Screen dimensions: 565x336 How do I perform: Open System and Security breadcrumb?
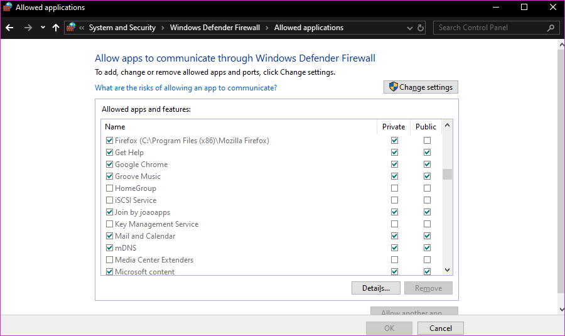(122, 28)
